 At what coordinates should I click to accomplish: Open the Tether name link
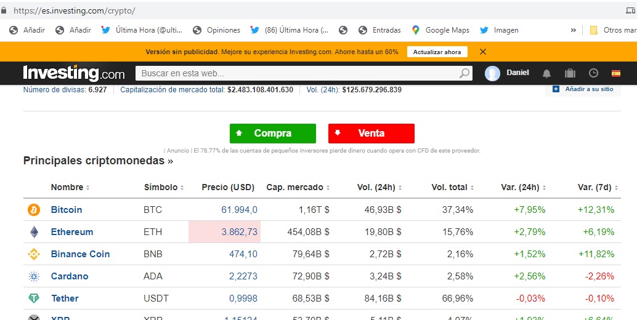(65, 298)
